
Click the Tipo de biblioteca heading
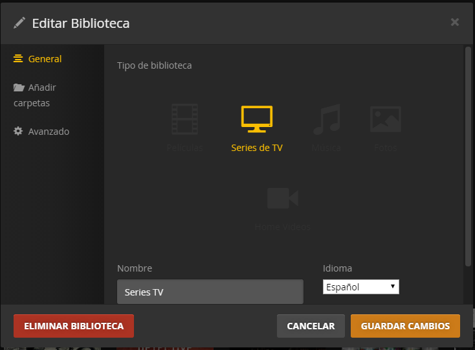(x=155, y=65)
